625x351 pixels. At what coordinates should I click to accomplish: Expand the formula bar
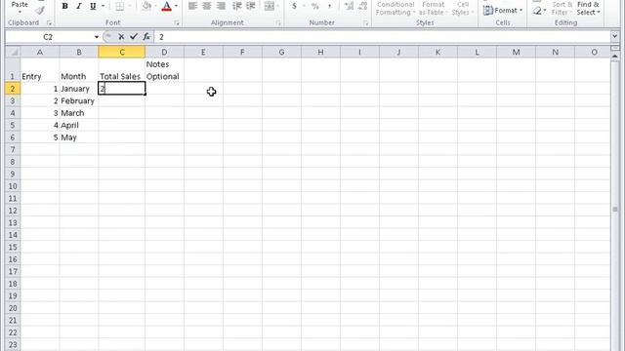614,37
